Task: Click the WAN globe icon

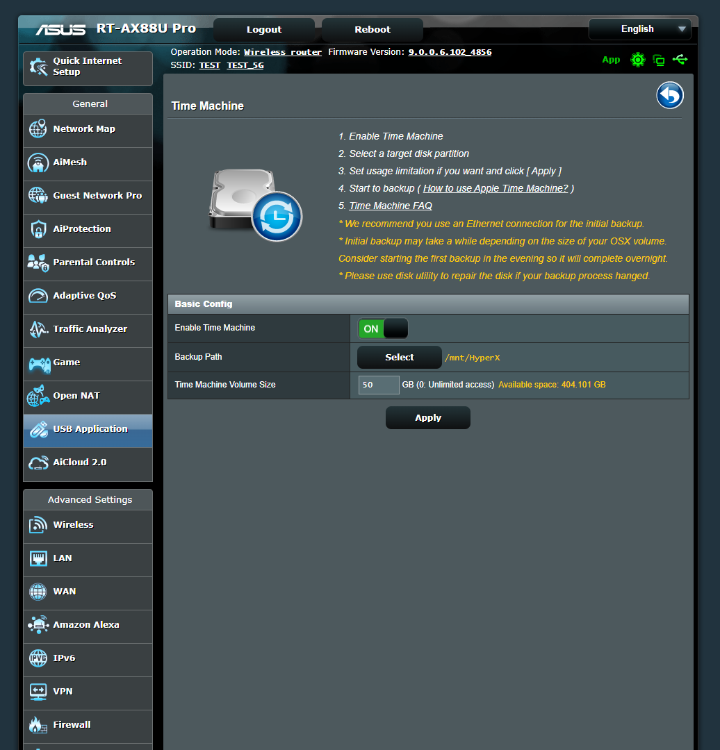Action: point(38,592)
